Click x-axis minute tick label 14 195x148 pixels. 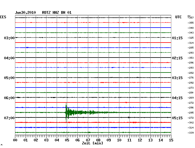(x=161, y=140)
